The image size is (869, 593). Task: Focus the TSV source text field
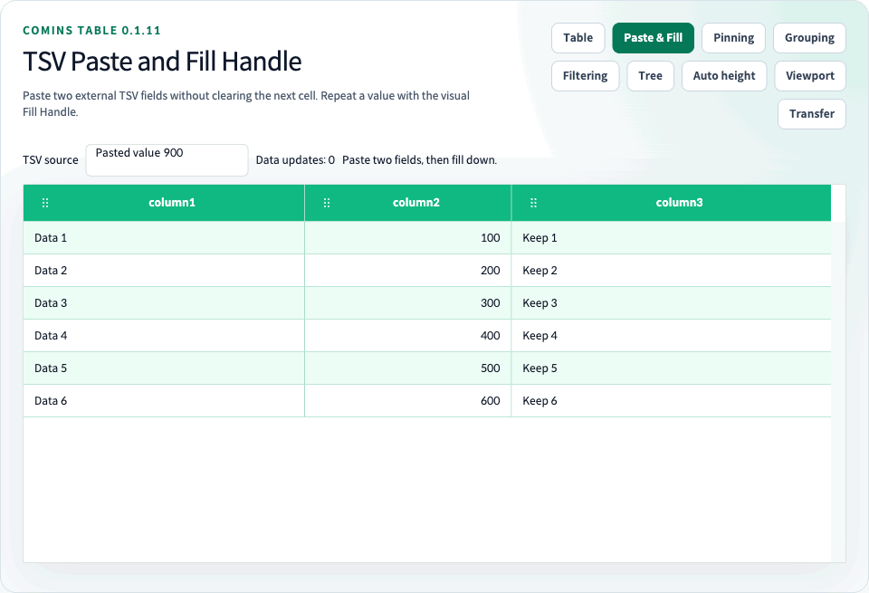pos(167,160)
